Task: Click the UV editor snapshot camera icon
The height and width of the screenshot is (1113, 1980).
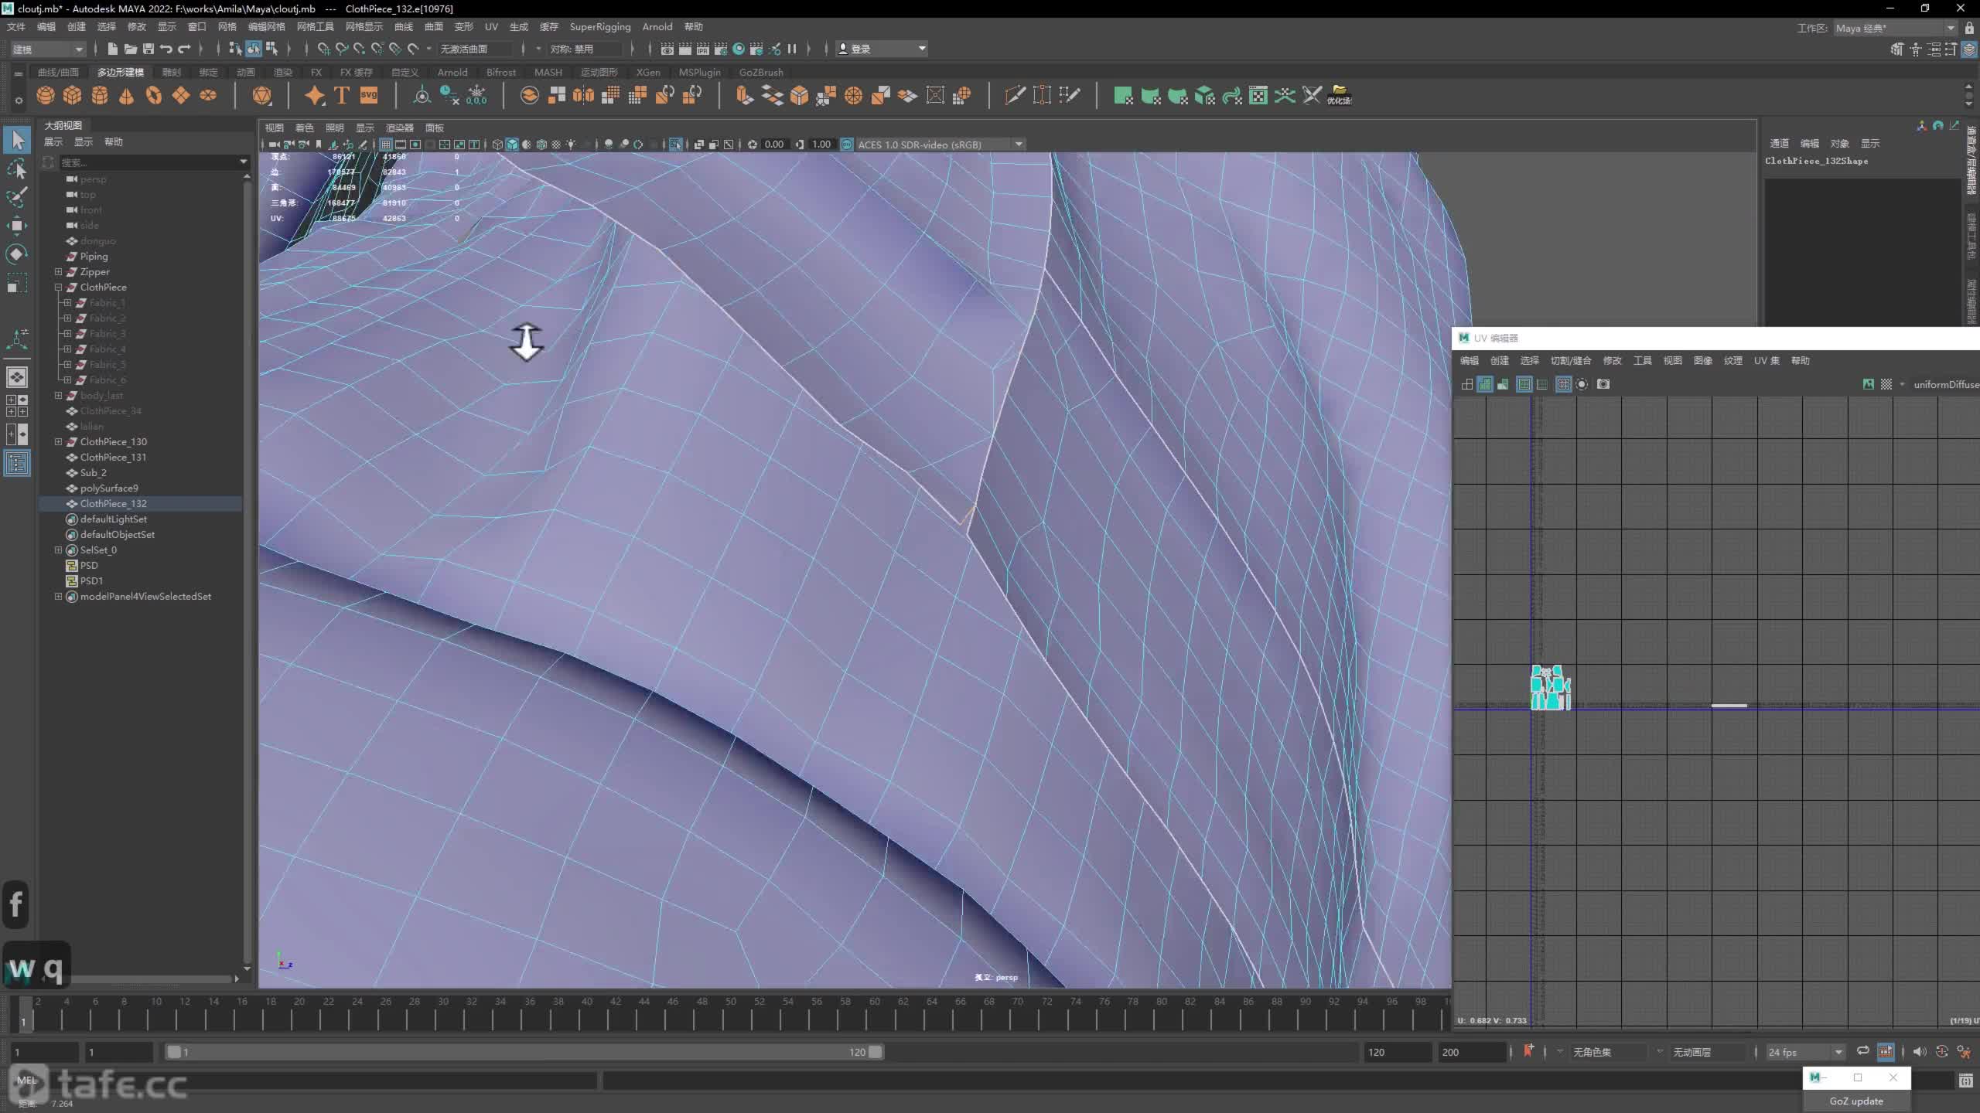Action: point(1603,384)
